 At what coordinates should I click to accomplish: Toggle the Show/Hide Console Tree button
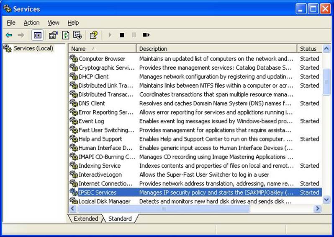(38, 35)
